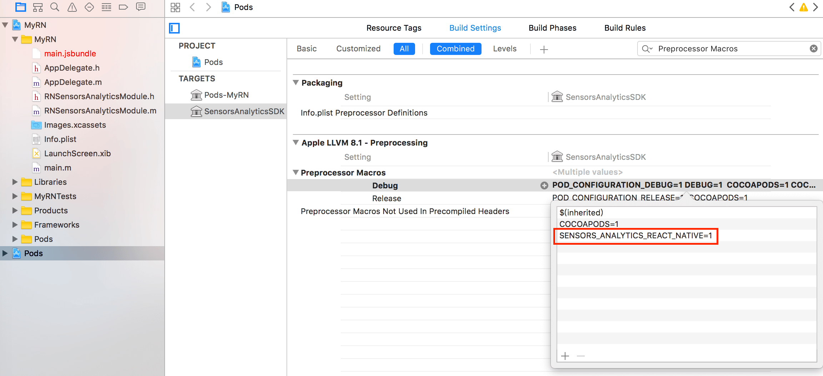Show All build settings
The height and width of the screenshot is (376, 823).
[404, 49]
